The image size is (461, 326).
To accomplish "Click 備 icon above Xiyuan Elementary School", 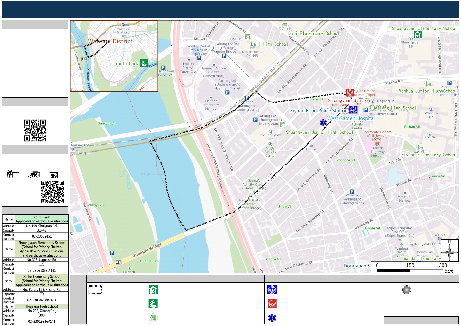I will pyautogui.click(x=420, y=147).
